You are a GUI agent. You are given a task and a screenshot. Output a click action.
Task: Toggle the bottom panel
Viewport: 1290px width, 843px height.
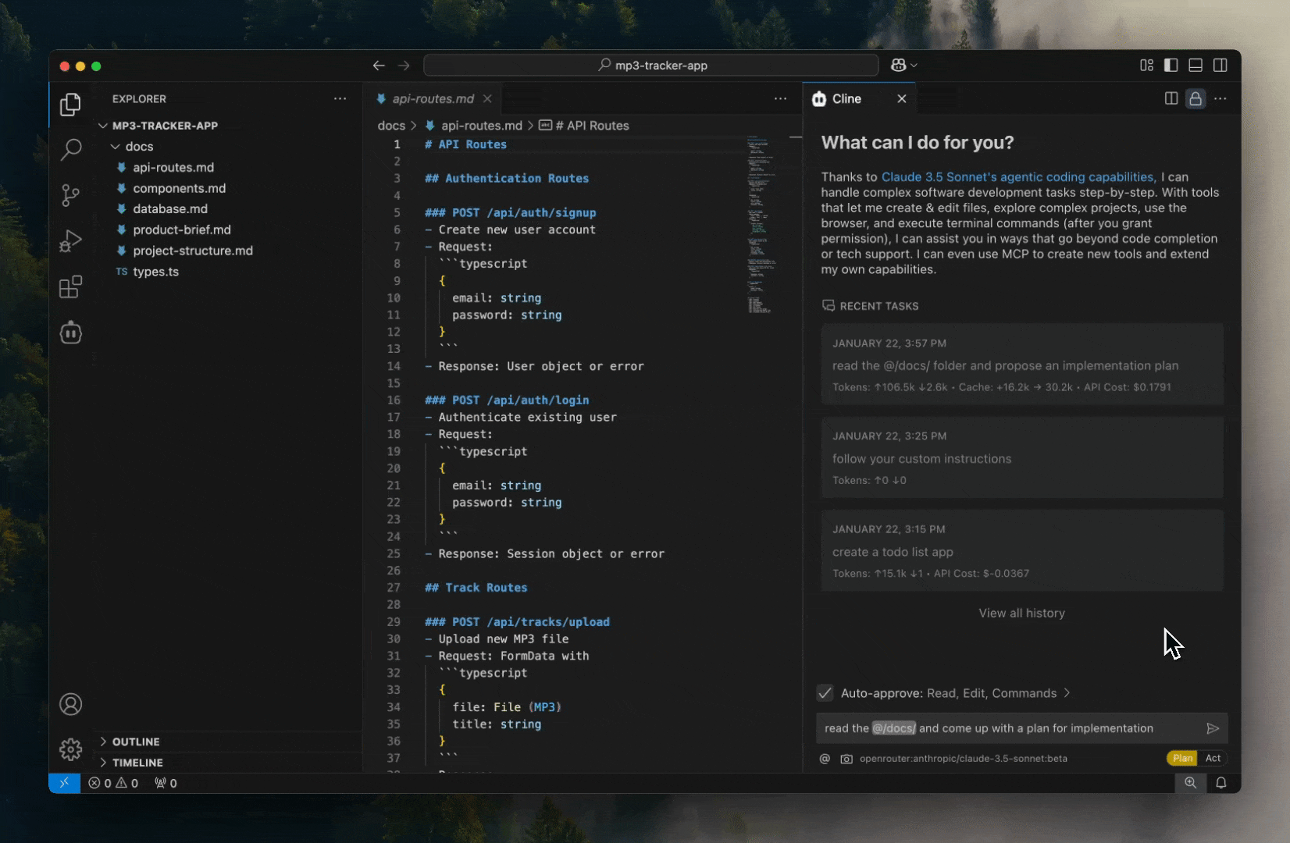1196,66
